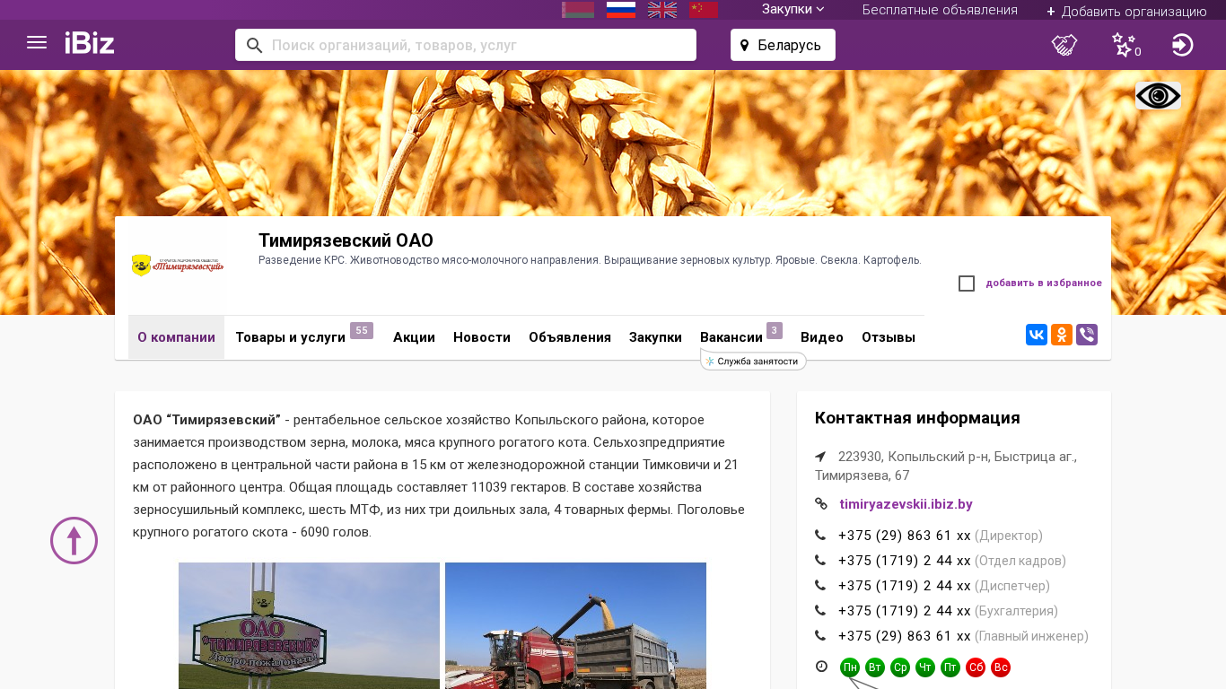Open favorites stars icon in header
This screenshot has height=689, width=1226.
(x=1124, y=45)
